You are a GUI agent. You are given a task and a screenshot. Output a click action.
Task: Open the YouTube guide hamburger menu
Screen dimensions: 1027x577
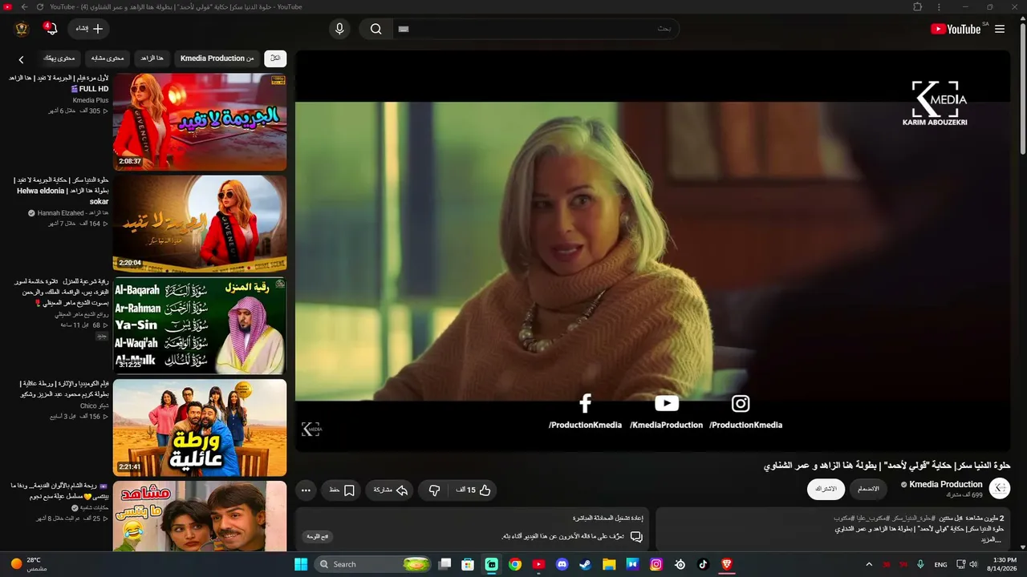coord(1000,29)
